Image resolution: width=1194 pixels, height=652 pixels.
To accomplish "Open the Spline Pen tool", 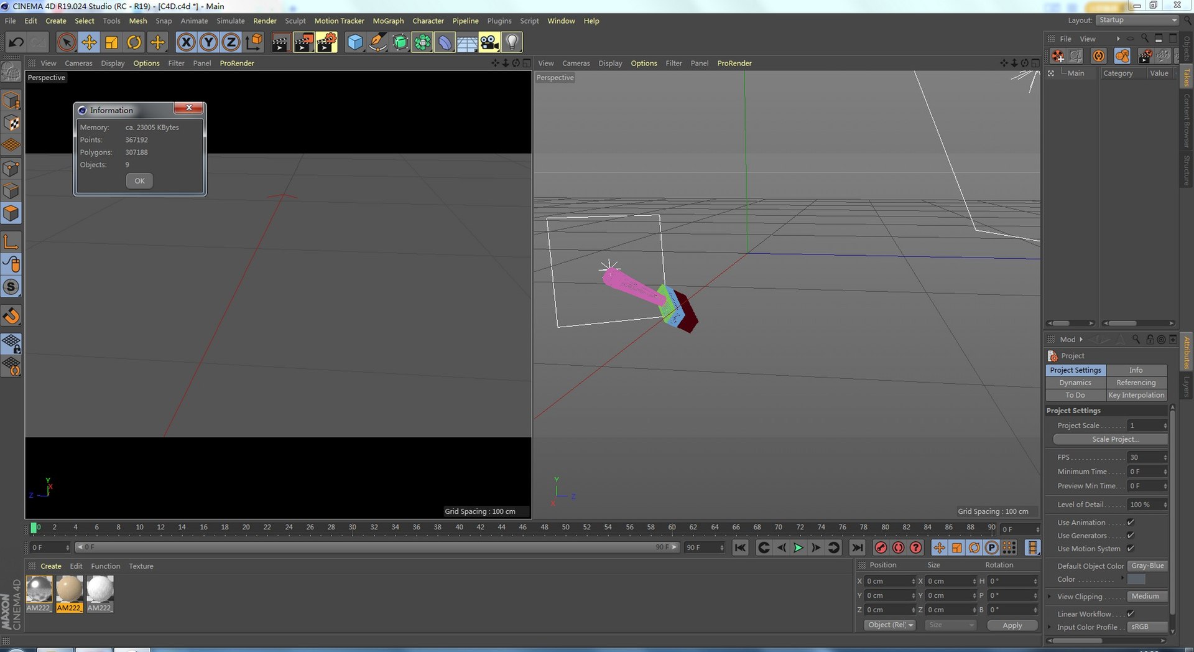I will pos(377,42).
